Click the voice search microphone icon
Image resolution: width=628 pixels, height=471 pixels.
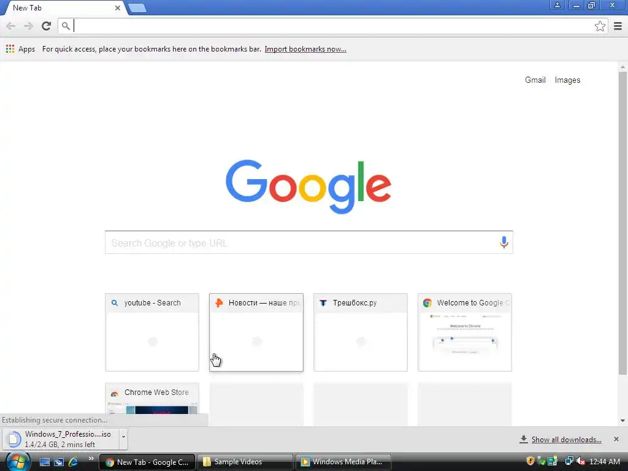[504, 242]
